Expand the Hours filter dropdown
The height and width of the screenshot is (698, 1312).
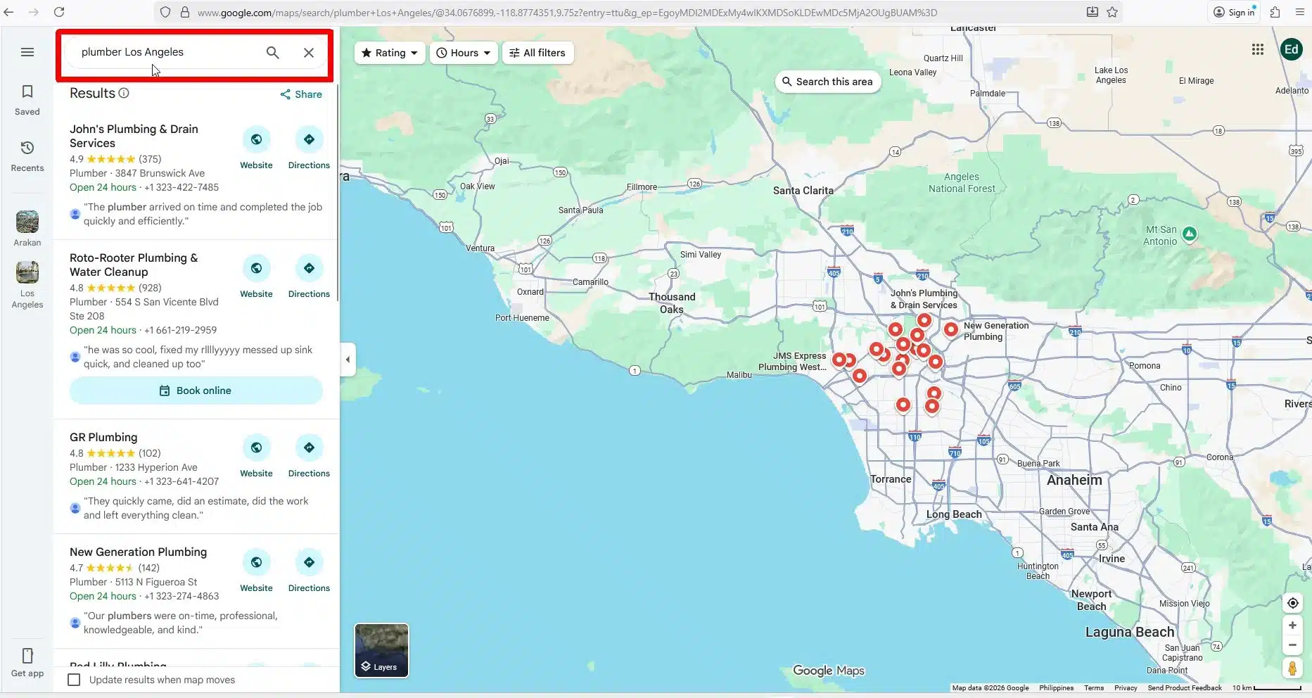click(x=464, y=53)
